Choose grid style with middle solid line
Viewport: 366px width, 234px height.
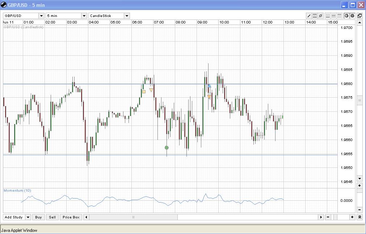pos(333,16)
